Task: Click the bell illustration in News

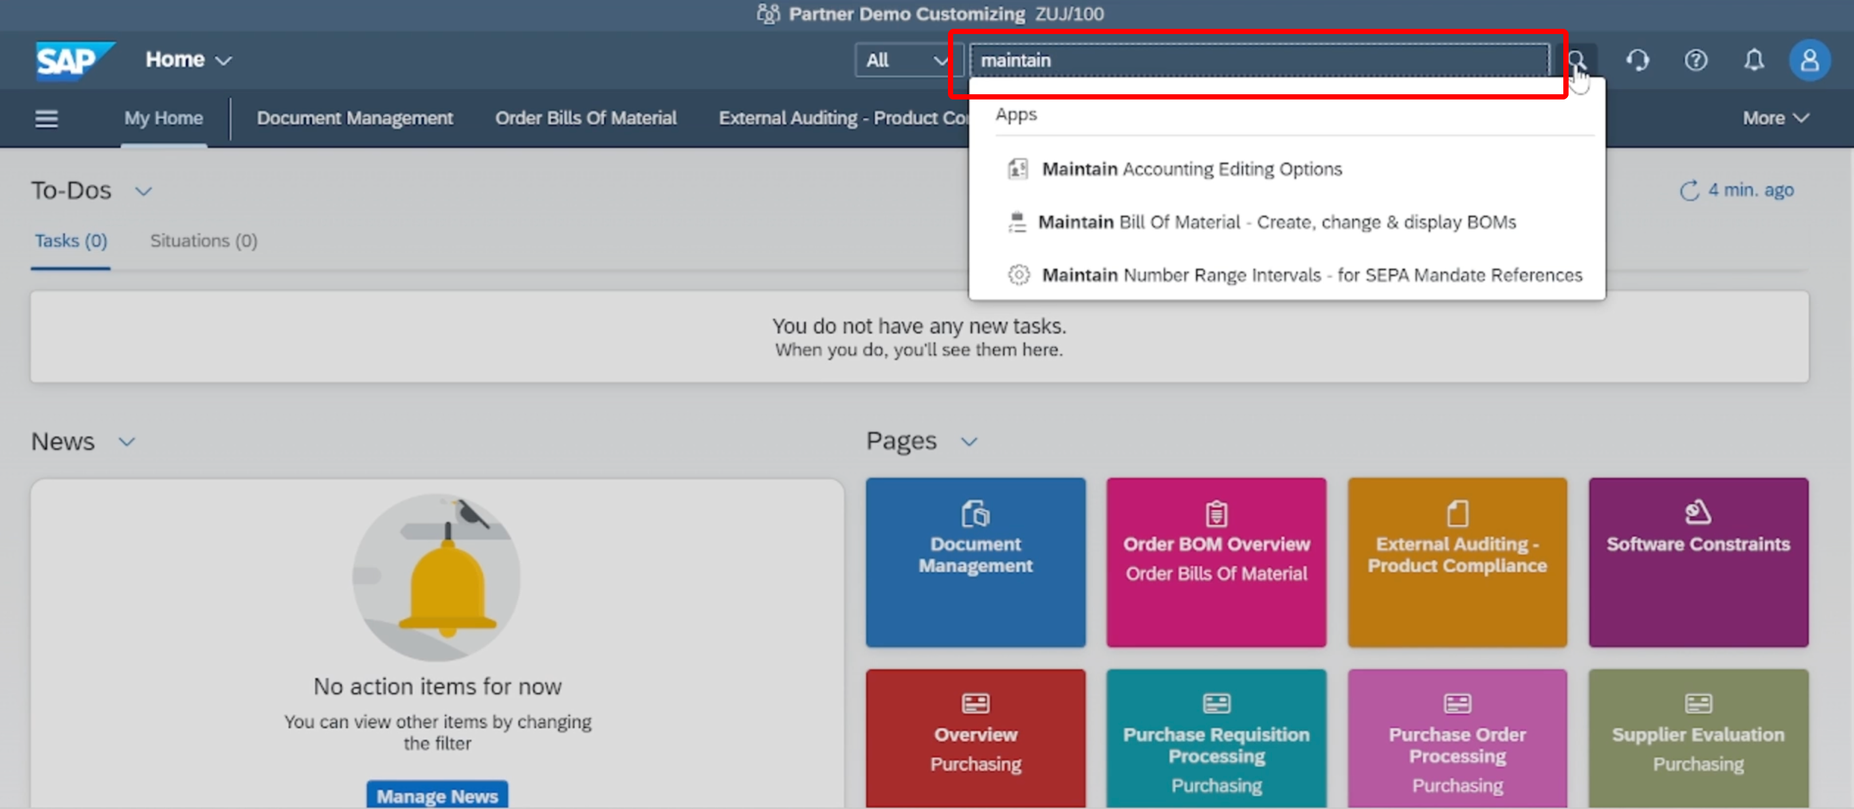Action: point(437,577)
